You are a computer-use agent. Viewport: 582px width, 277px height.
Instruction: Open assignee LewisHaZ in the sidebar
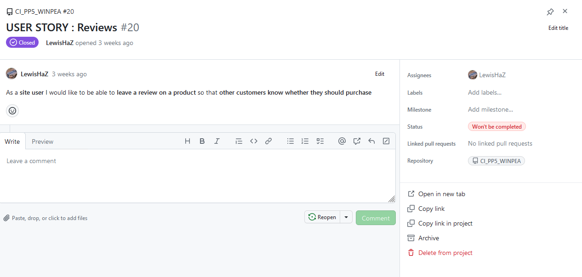click(x=492, y=75)
